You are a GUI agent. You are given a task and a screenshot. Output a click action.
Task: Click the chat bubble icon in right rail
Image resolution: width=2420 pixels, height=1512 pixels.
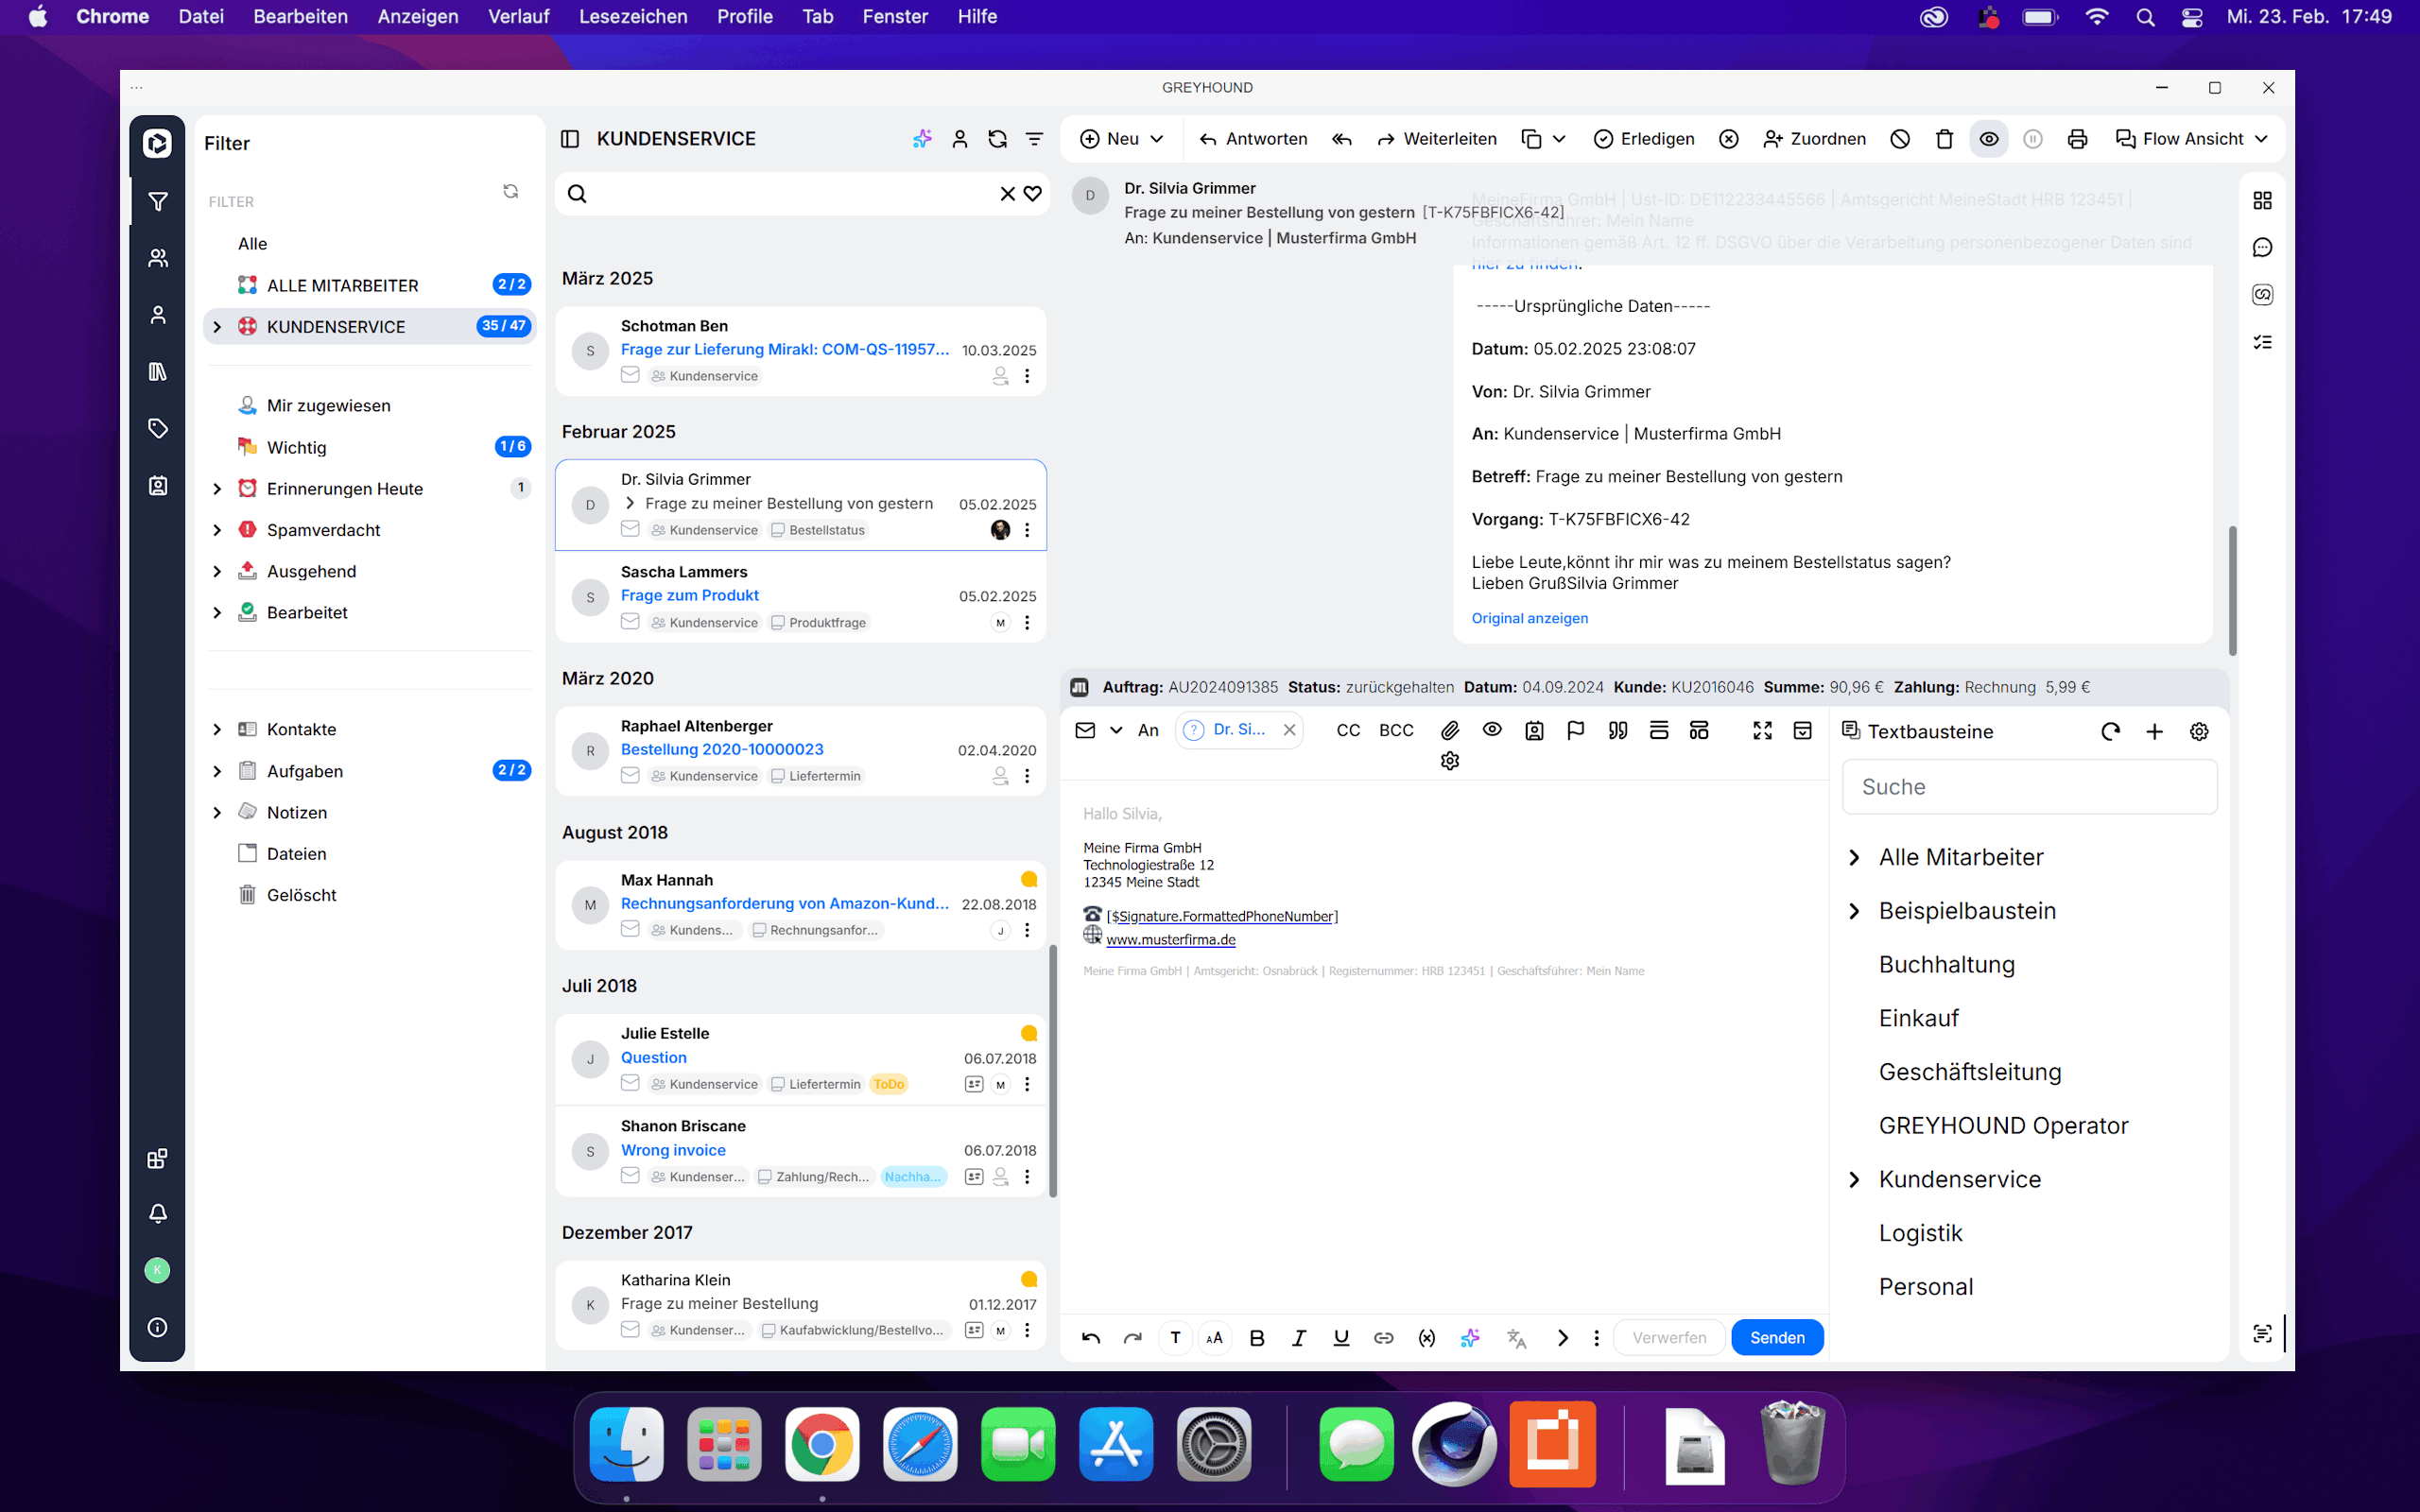click(x=2262, y=247)
